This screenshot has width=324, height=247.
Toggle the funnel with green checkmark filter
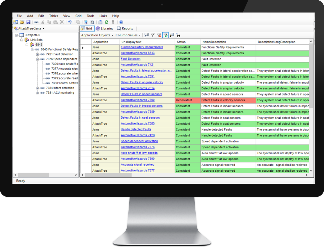165,35
